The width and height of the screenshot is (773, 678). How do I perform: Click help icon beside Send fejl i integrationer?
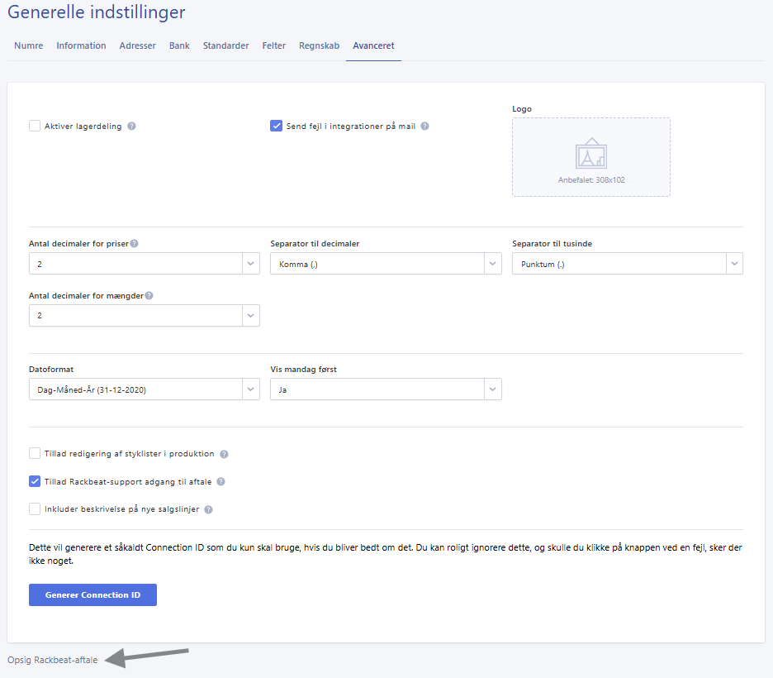[424, 127]
